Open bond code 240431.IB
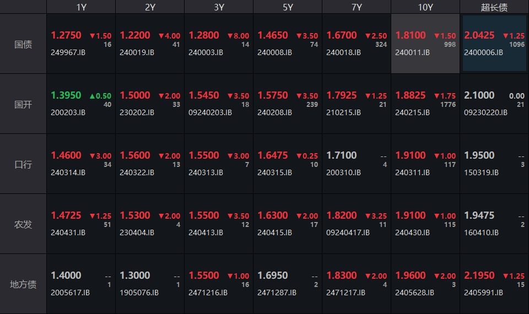529x314 pixels. pyautogui.click(x=68, y=232)
